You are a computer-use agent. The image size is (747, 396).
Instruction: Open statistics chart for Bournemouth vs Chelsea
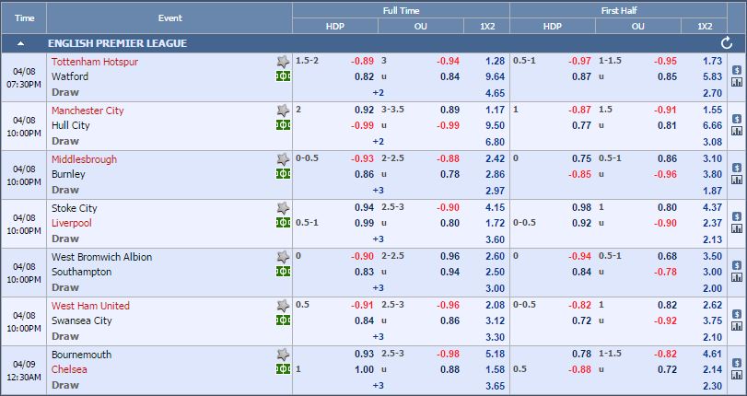(737, 375)
